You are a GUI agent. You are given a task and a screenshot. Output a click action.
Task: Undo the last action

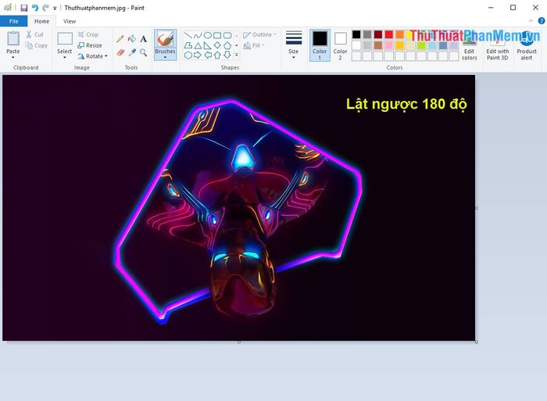click(35, 7)
